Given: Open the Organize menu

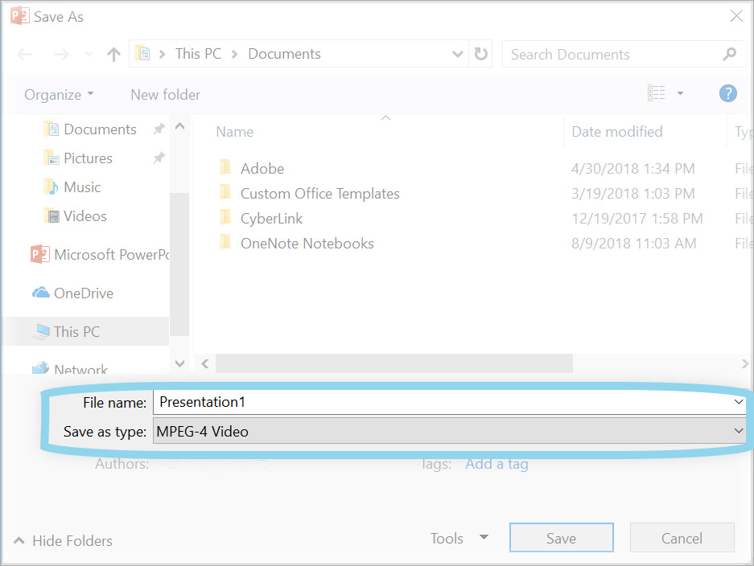Looking at the screenshot, I should coord(59,95).
